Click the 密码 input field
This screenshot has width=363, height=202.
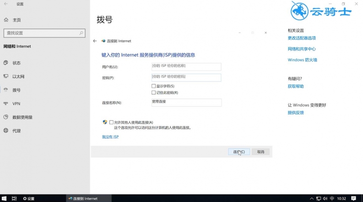point(186,77)
